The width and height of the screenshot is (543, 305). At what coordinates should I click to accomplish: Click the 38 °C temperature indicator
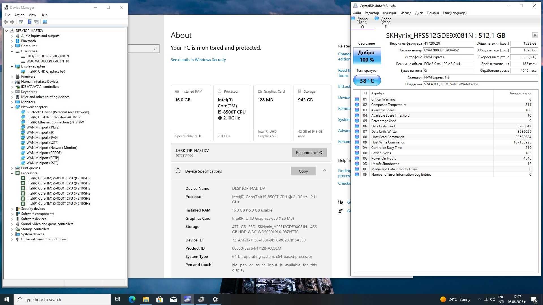tap(367, 80)
